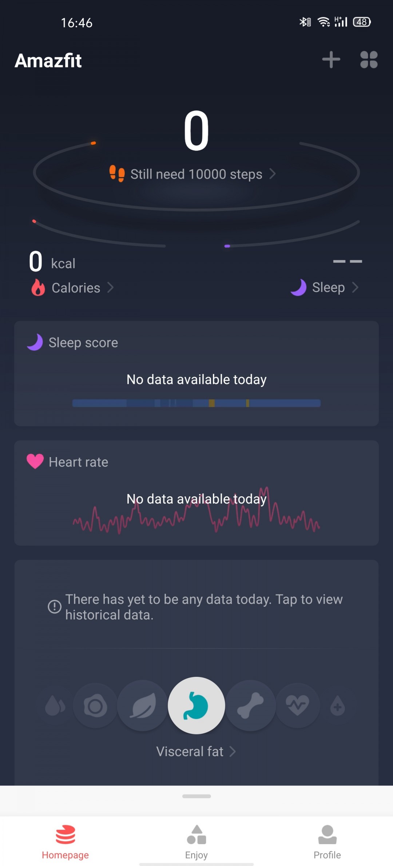Select the stomach icon for Visceral fat
Viewport: 393px width, 866px height.
click(x=196, y=705)
